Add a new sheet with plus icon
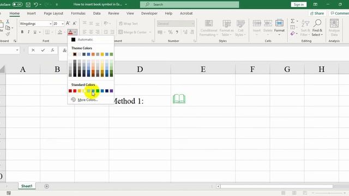349x196 pixels. [x=46, y=186]
